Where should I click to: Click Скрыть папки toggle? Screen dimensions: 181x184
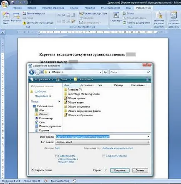tap(42, 170)
